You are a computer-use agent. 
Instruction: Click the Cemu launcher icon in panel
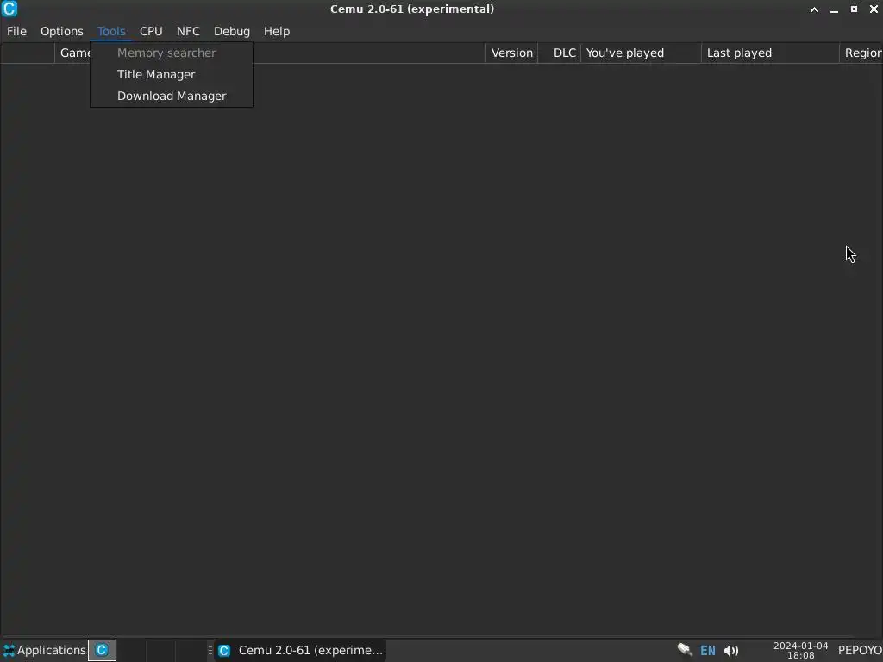[x=102, y=650]
